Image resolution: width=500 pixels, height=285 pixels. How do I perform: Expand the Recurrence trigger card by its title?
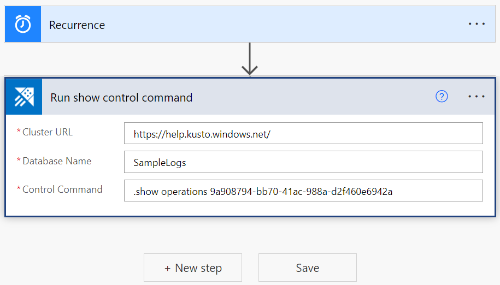77,25
